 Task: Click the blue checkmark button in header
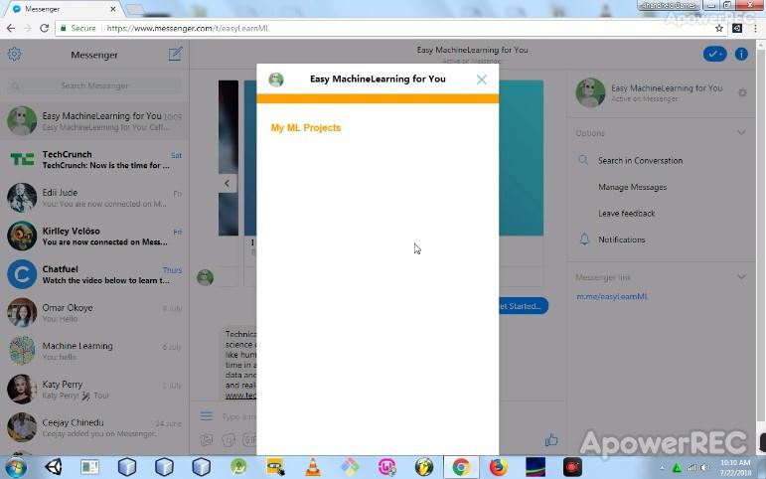click(x=714, y=54)
